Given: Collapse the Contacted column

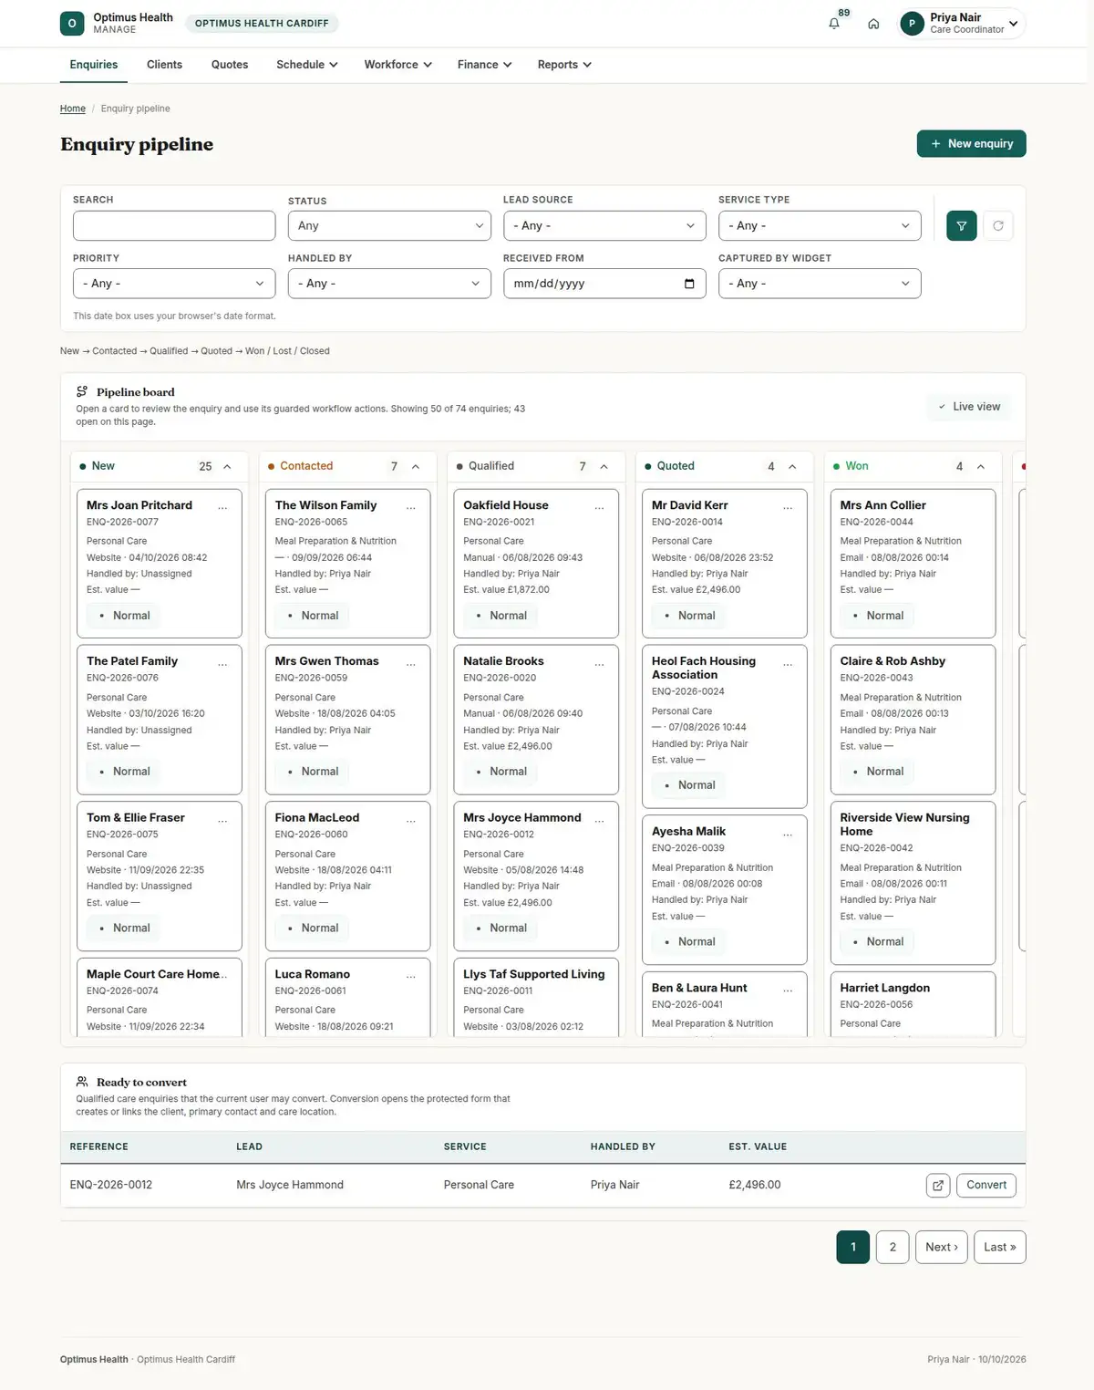Looking at the screenshot, I should pyautogui.click(x=416, y=467).
